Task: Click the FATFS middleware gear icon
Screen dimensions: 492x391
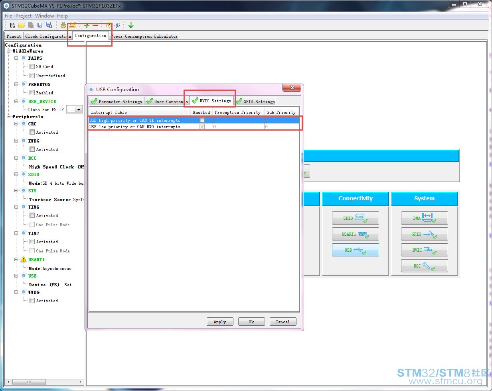Action: point(24,58)
